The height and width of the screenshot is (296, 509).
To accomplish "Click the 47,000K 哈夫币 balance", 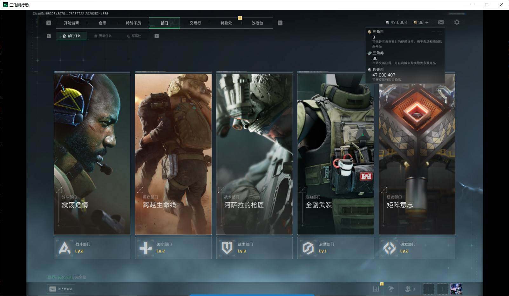I will 396,22.
